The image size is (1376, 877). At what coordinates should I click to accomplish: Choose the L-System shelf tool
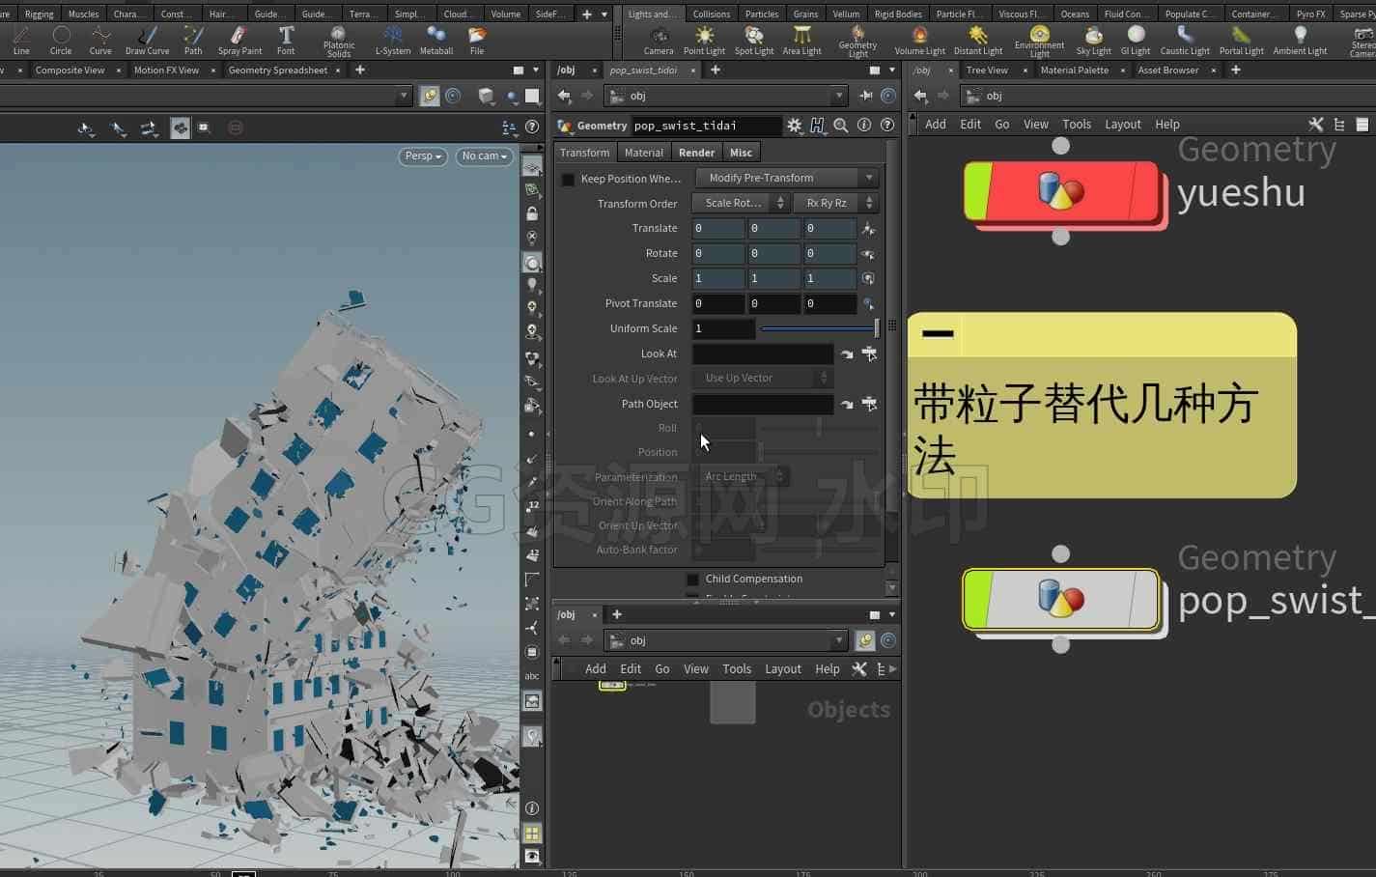coord(392,41)
